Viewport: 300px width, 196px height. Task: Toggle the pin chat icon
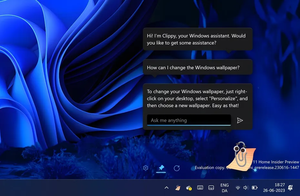[x=161, y=168]
